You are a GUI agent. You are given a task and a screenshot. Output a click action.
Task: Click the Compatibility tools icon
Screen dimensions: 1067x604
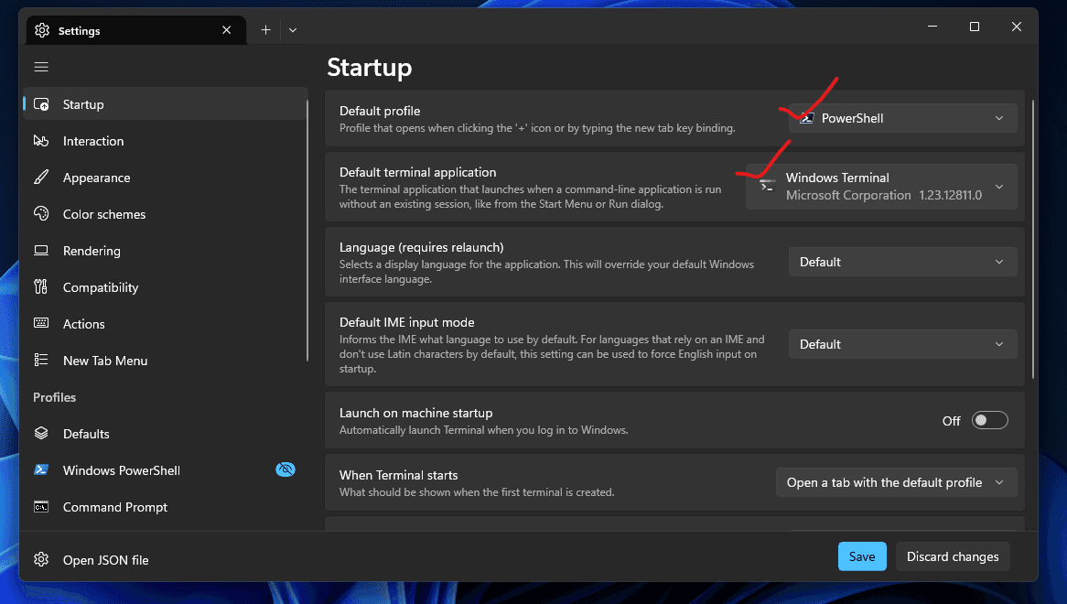[41, 287]
